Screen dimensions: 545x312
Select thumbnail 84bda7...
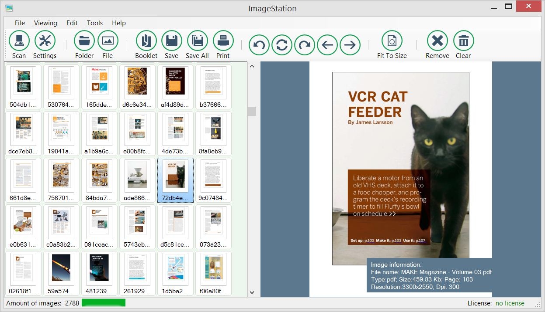99,180
